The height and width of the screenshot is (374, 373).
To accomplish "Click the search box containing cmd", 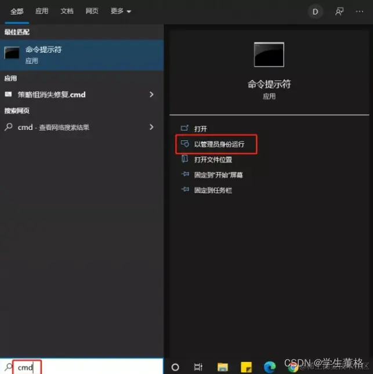I will click(x=82, y=366).
